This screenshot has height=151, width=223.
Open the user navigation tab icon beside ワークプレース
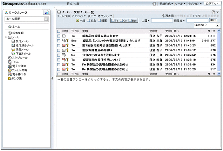tap(47, 13)
